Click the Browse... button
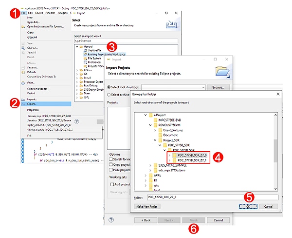Viewport: 292px width, 238px height. 218,87
